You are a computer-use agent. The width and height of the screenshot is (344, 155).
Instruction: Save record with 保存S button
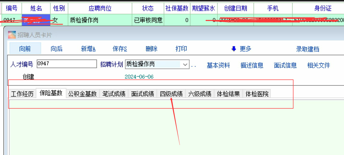click(120, 49)
